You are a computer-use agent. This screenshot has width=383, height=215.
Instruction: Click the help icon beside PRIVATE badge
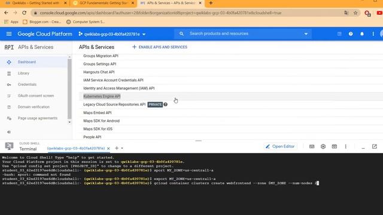[x=166, y=105]
